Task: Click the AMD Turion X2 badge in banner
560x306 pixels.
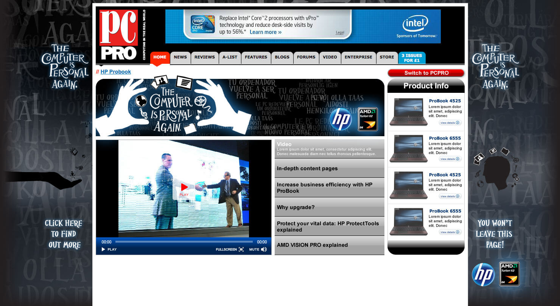Action: [x=368, y=119]
